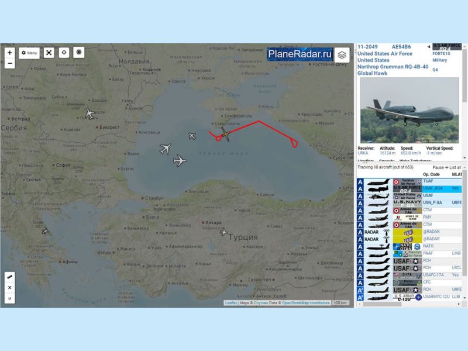This screenshot has width=468, height=351.
Task: Fit all aircraft with the four-arrow icon
Action: [x=49, y=53]
